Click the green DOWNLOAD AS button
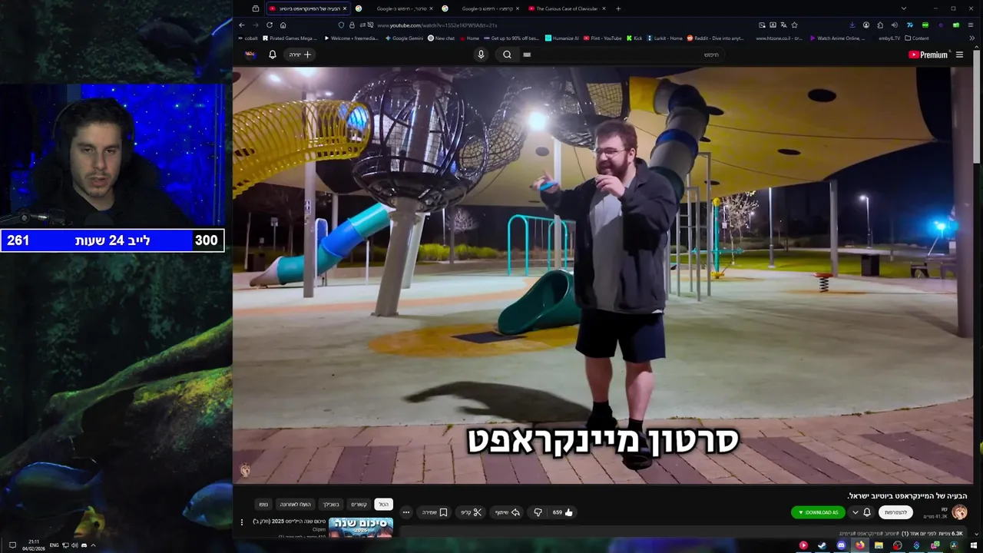Screen dimensions: 983x553 pos(818,512)
